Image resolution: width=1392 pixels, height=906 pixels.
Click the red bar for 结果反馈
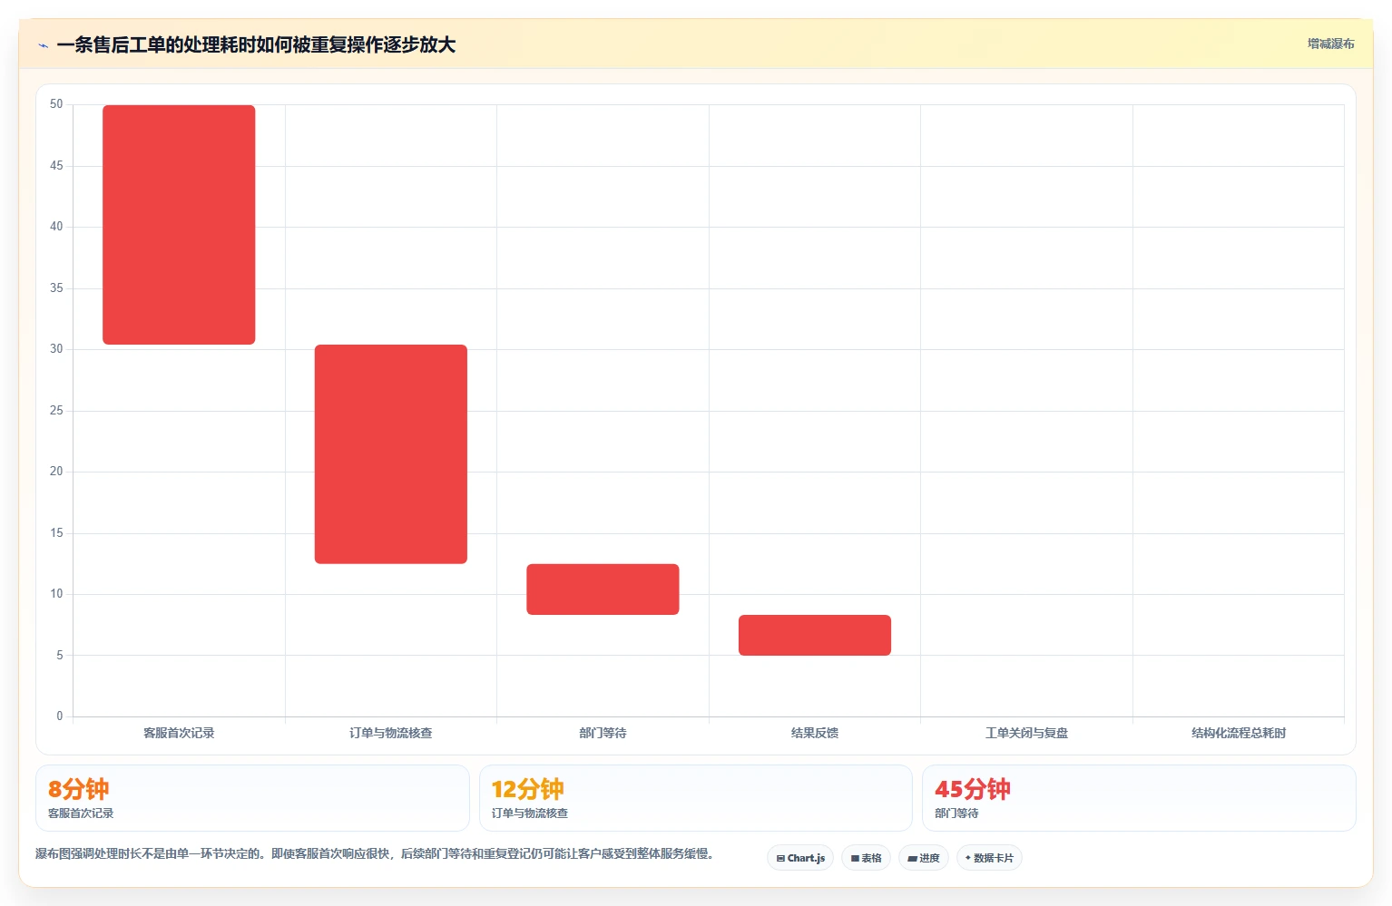(815, 635)
